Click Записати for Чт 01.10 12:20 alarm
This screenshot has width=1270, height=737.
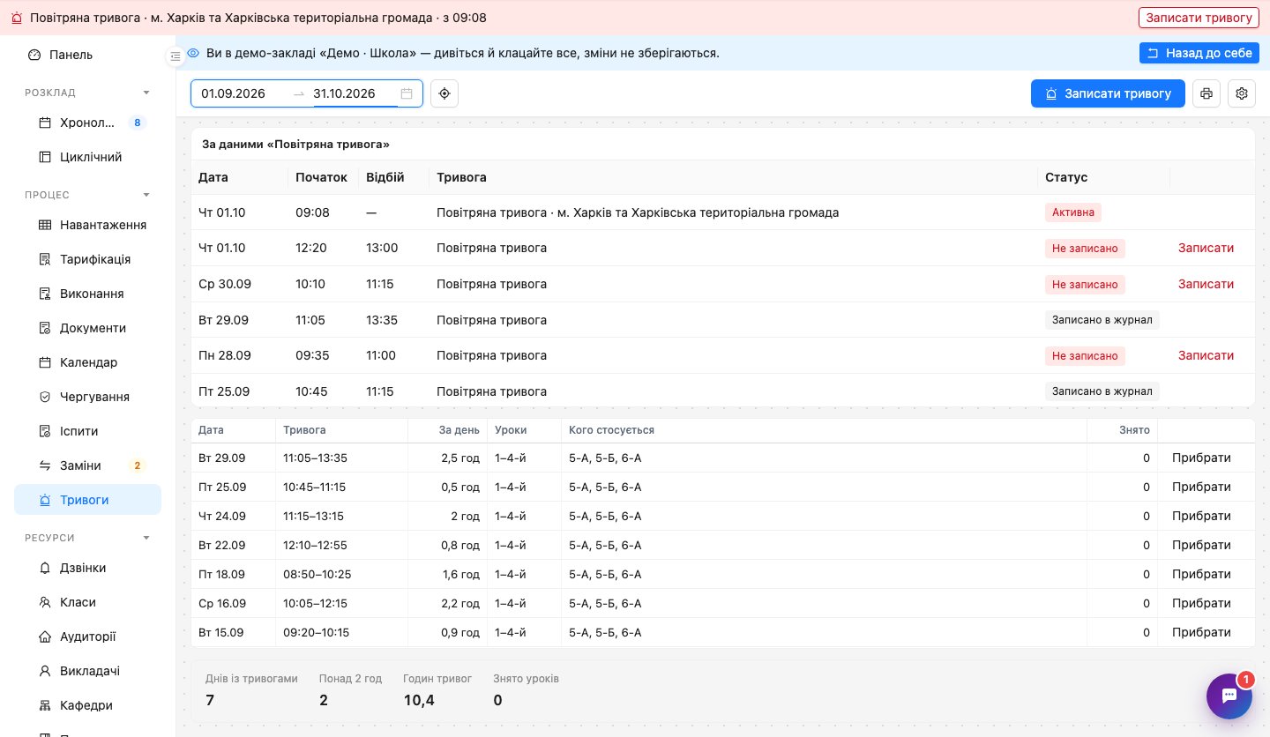pyautogui.click(x=1206, y=248)
